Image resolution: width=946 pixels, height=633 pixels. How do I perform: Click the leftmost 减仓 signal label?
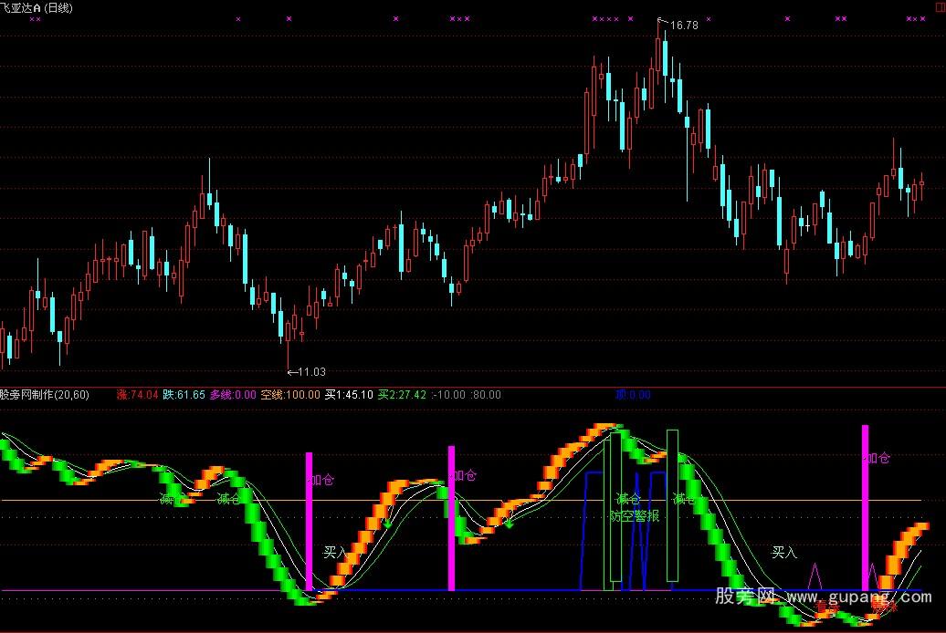click(172, 499)
